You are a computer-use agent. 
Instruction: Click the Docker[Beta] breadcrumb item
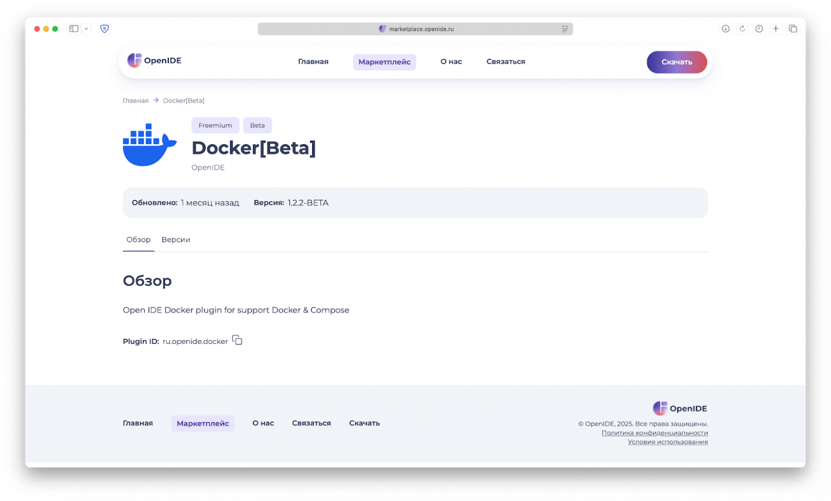click(184, 101)
